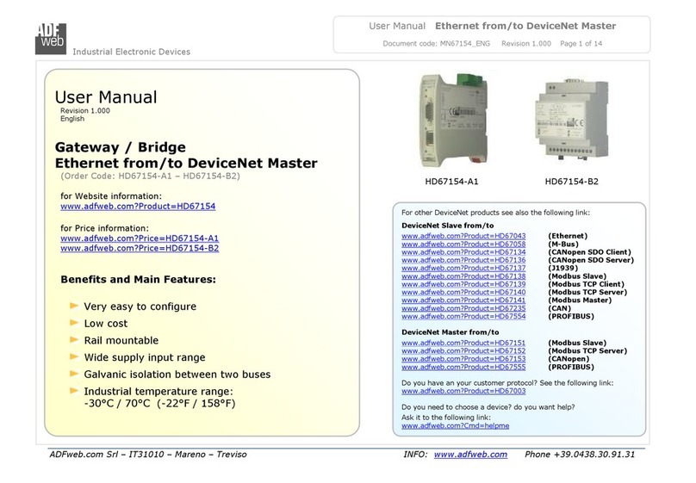Open Product=HD67134 CANopen SDO Client link
This screenshot has width=696, height=483.
click(463, 252)
